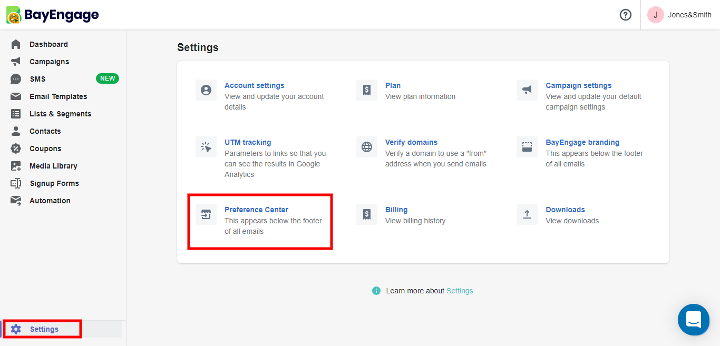Viewport: 720px width, 346px height.
Task: Open the help question mark icon
Action: 626,15
